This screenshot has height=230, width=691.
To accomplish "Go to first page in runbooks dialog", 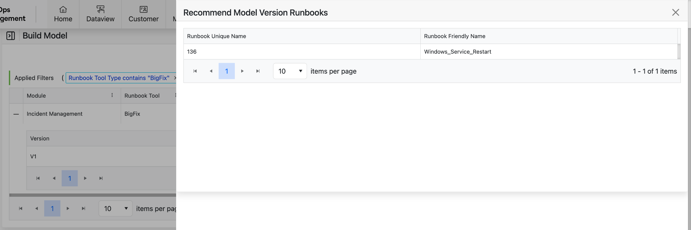I will (x=195, y=71).
